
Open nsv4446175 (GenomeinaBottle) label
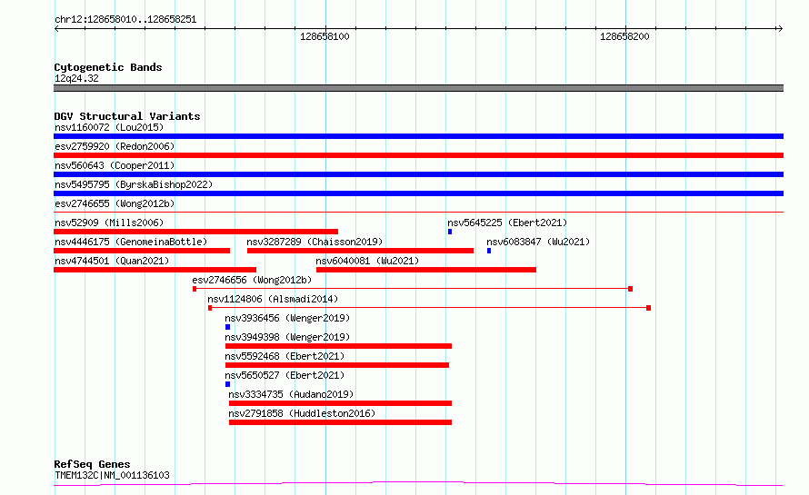click(x=131, y=242)
